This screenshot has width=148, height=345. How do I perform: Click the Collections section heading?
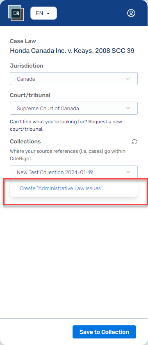pos(25,141)
